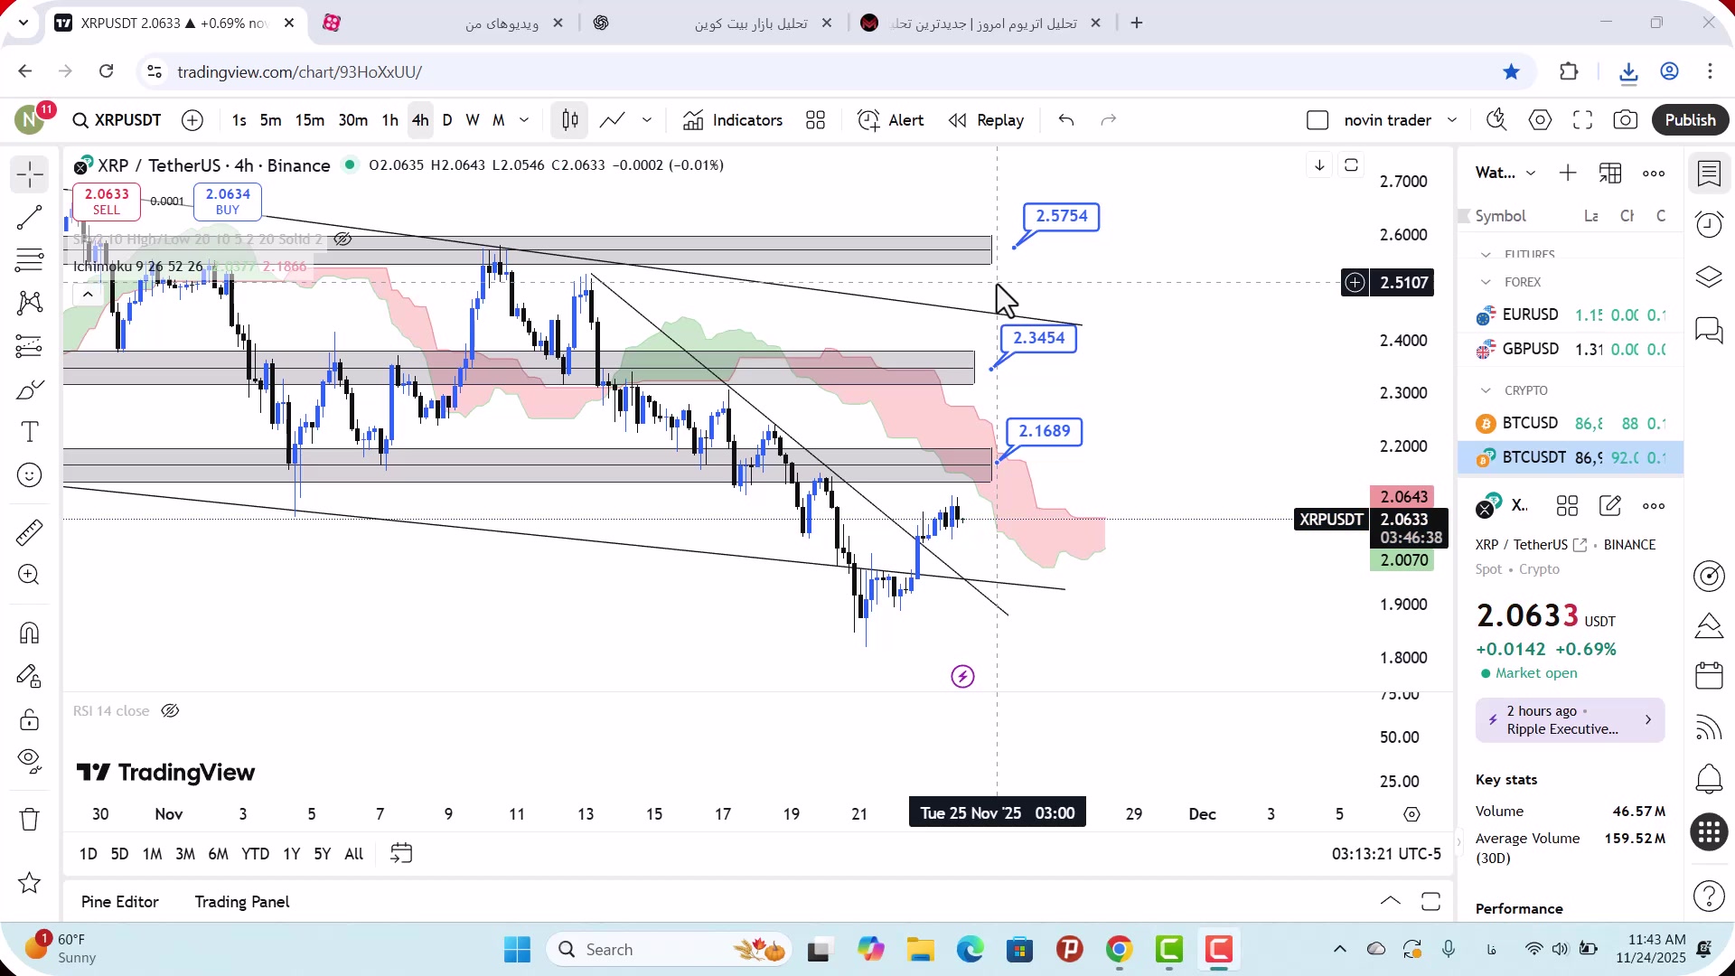Add a symbol to the watchlist

click(x=1568, y=174)
